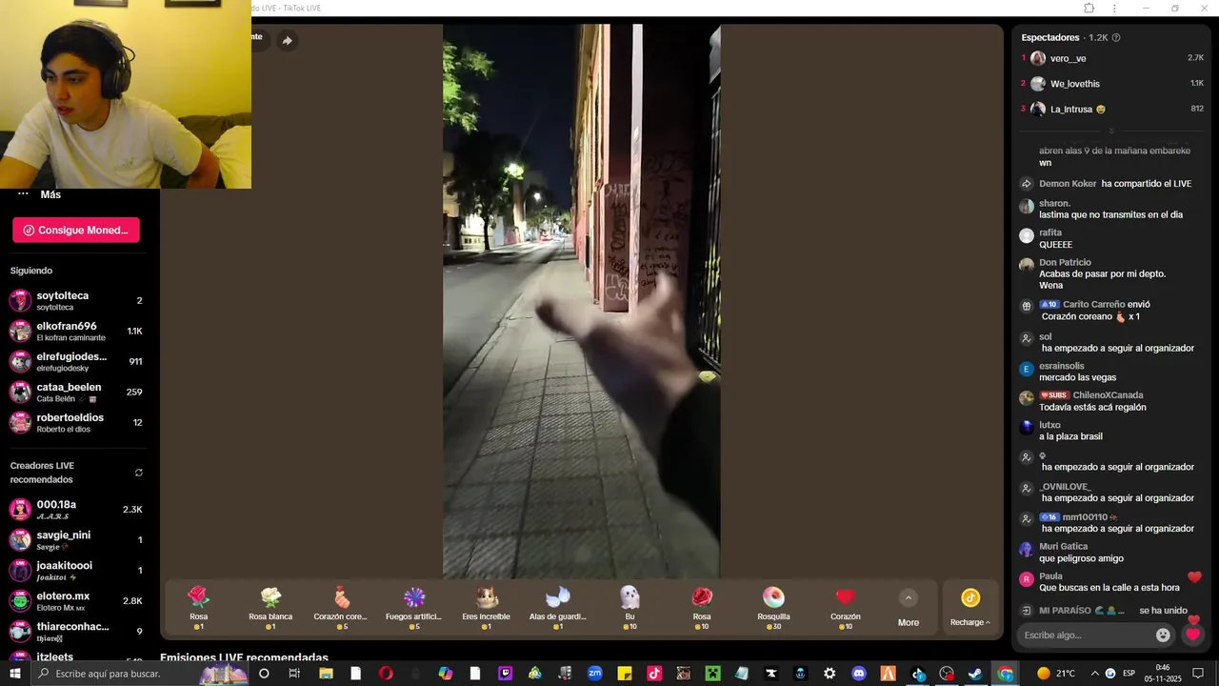Click sharon.'s comment in chat

pos(1110,215)
